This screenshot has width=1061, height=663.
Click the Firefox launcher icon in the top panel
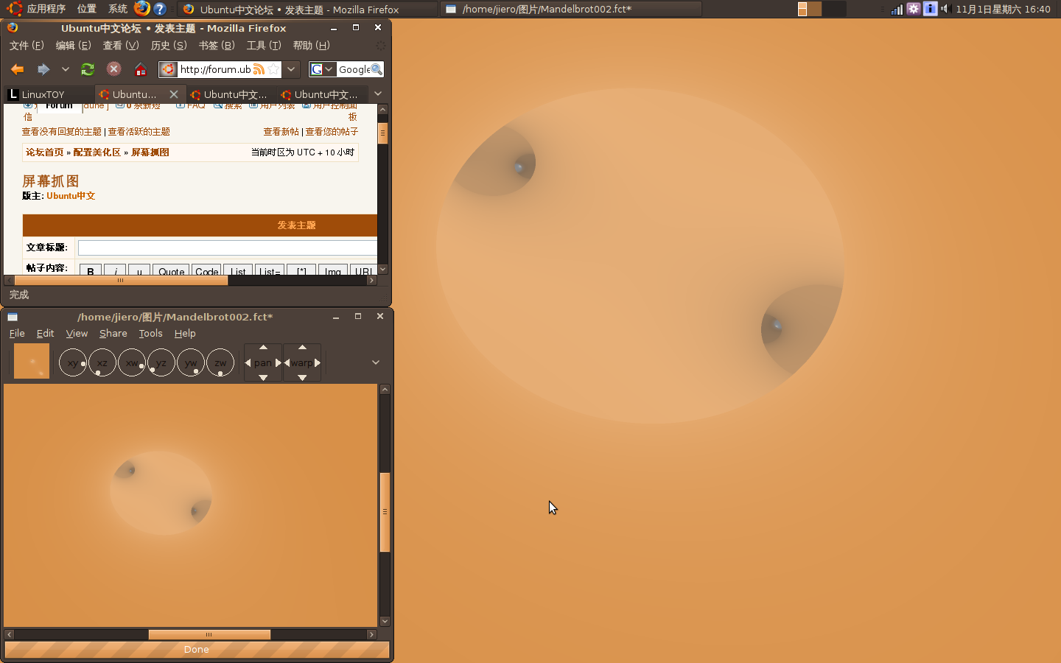coord(142,9)
